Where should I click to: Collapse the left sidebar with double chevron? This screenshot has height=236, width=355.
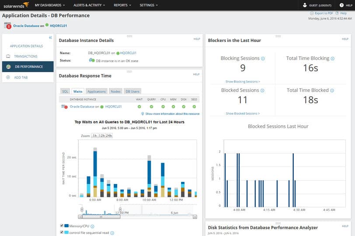pos(50,38)
